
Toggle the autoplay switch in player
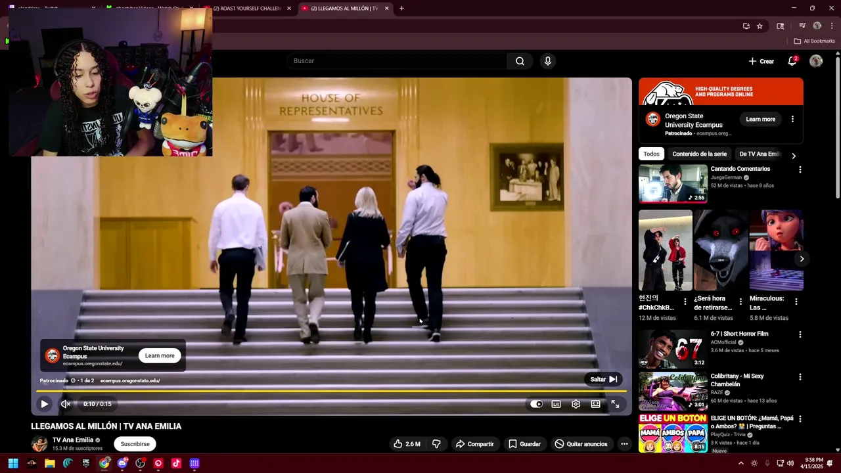536,404
